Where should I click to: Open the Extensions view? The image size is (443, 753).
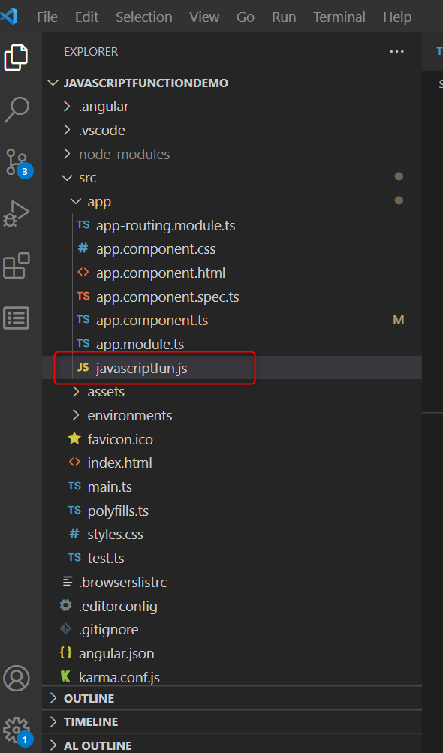(x=17, y=266)
